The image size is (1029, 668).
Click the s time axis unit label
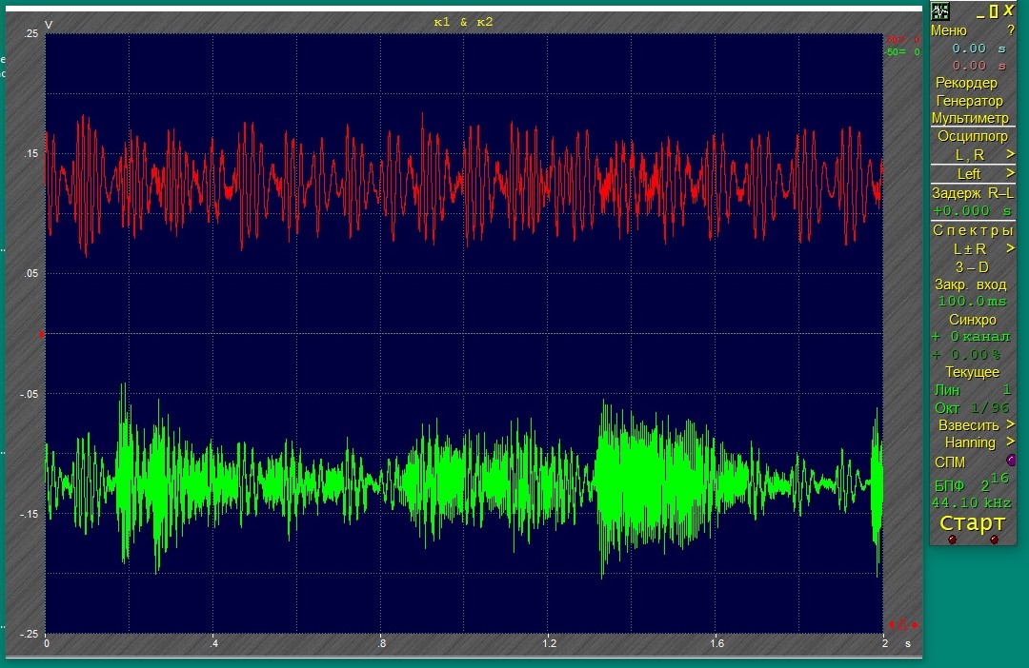point(908,644)
